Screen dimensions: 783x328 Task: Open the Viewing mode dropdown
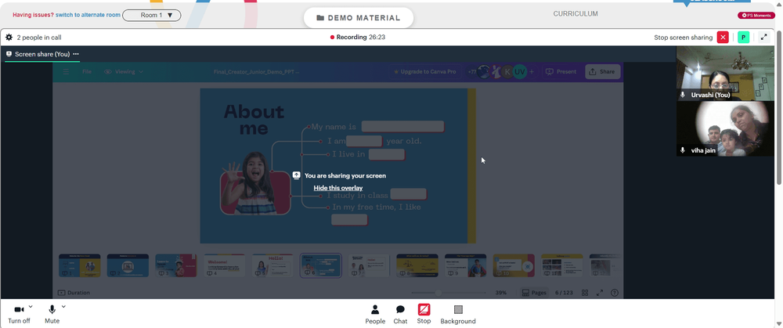click(124, 72)
